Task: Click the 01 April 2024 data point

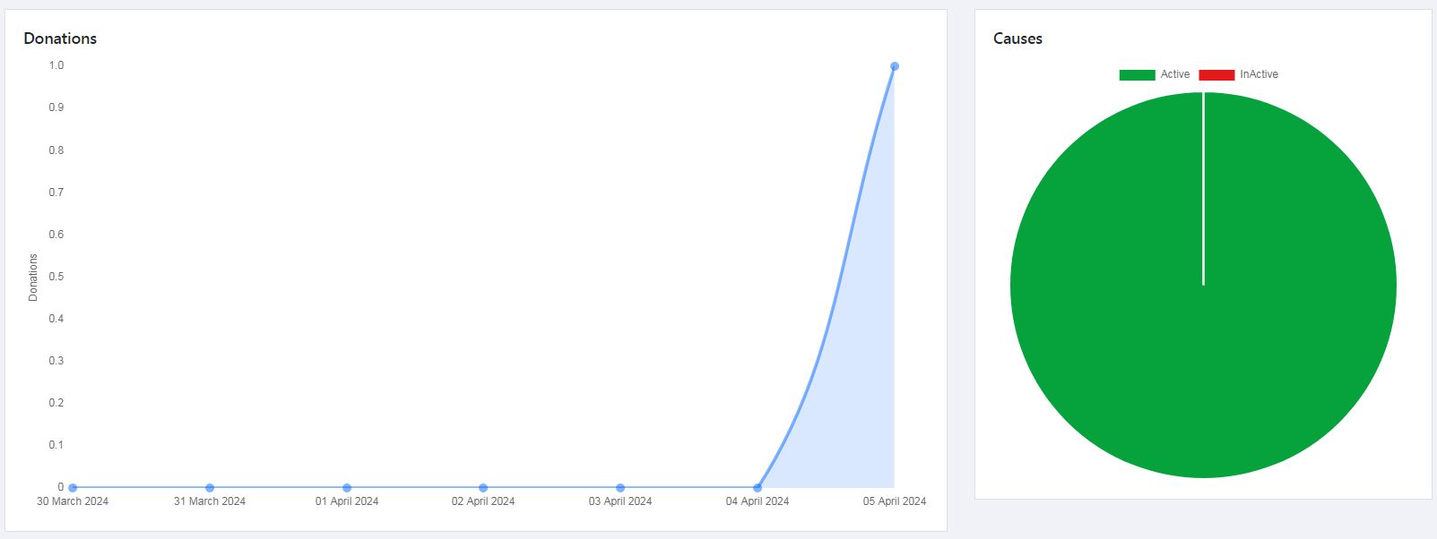Action: tap(347, 488)
